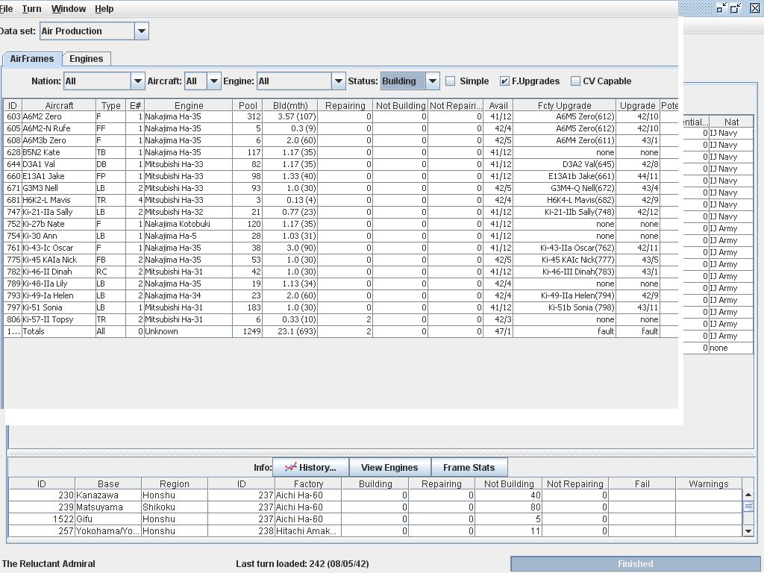The height and width of the screenshot is (573, 764).
Task: Click the lower table scroll up arrow
Action: (748, 495)
